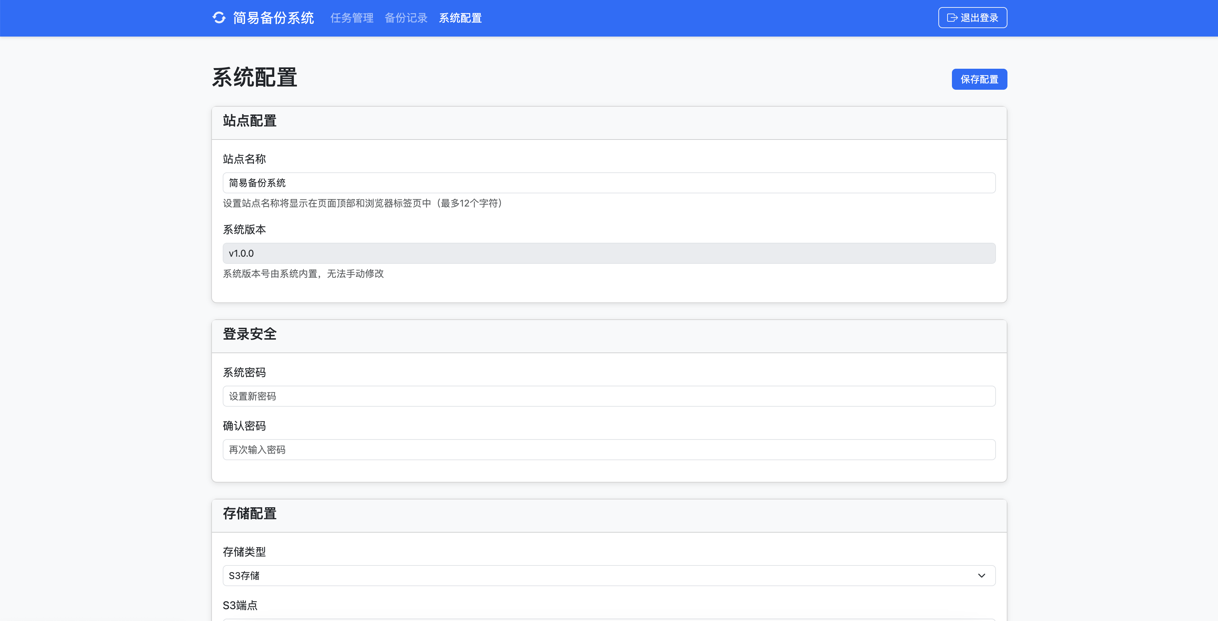This screenshot has width=1218, height=621.
Task: Click the chevron arrow of S3存储 select
Action: 981,576
